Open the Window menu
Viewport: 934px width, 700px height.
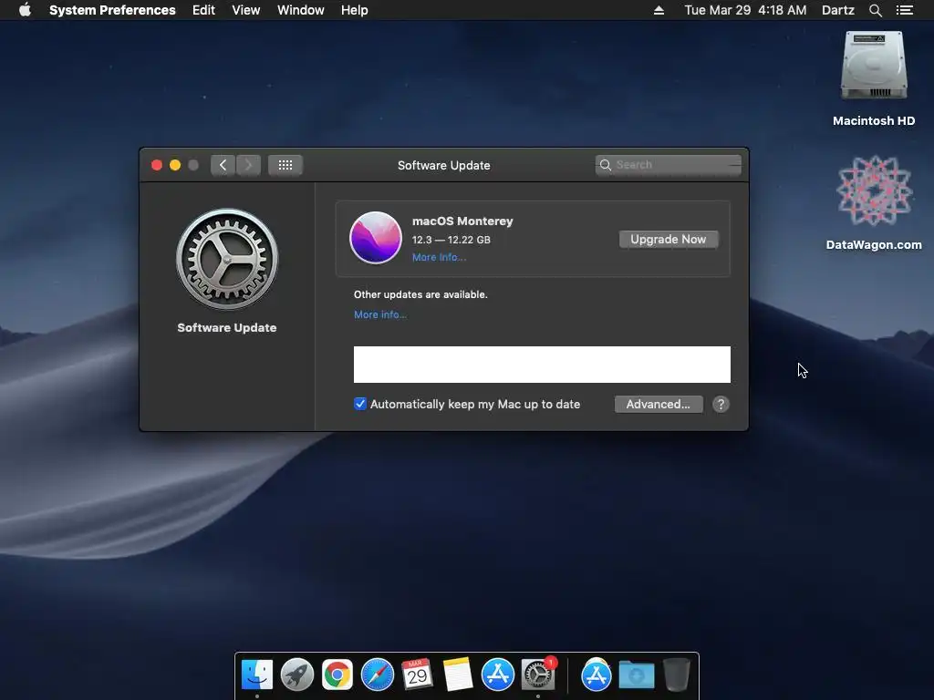click(300, 10)
